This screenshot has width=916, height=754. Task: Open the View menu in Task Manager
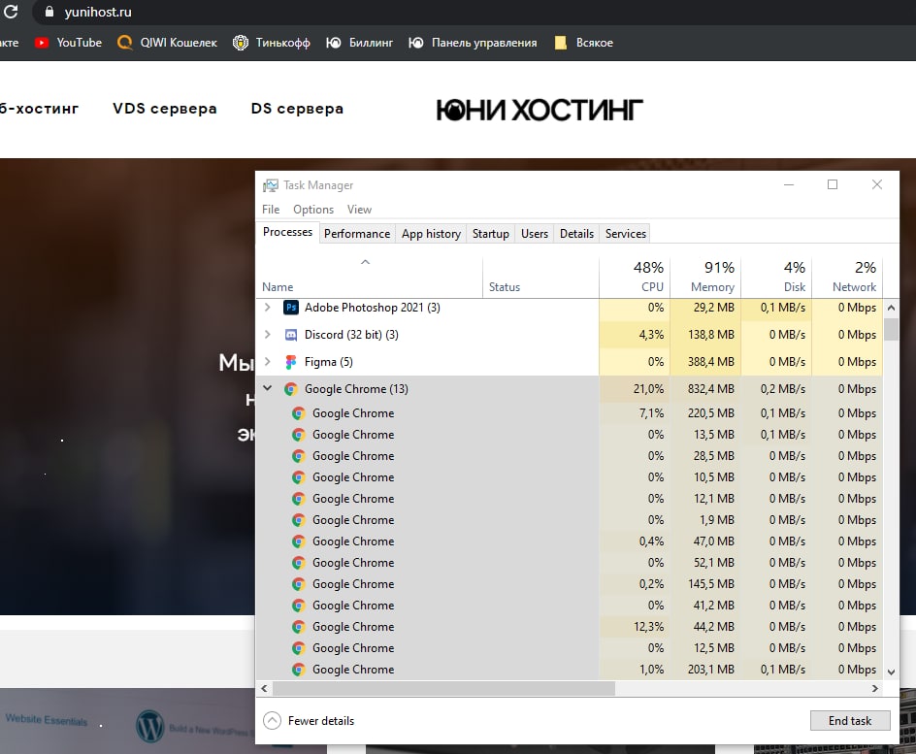pos(359,209)
